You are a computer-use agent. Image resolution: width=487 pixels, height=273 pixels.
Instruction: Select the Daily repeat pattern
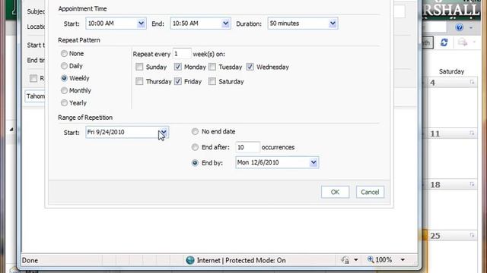tap(64, 66)
